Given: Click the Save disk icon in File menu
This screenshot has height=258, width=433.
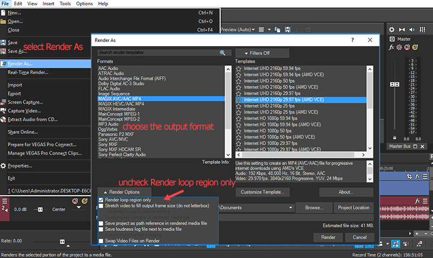Looking at the screenshot, I should [x=4, y=43].
